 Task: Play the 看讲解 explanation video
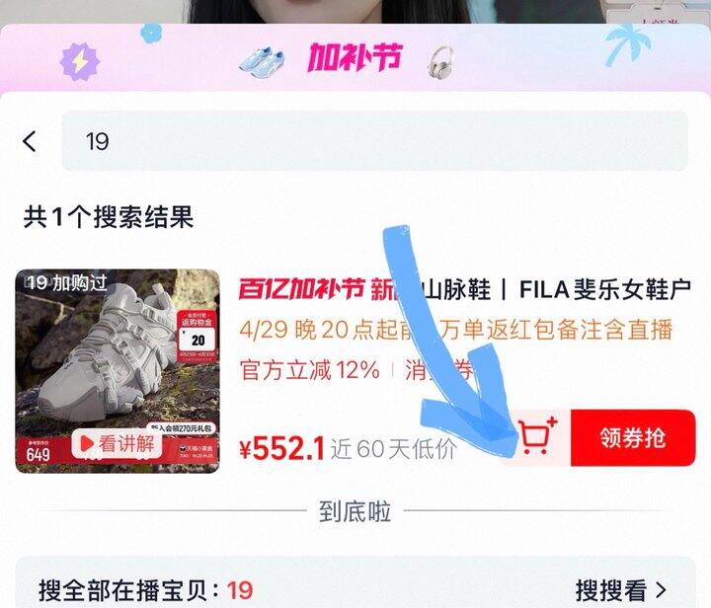click(x=117, y=443)
